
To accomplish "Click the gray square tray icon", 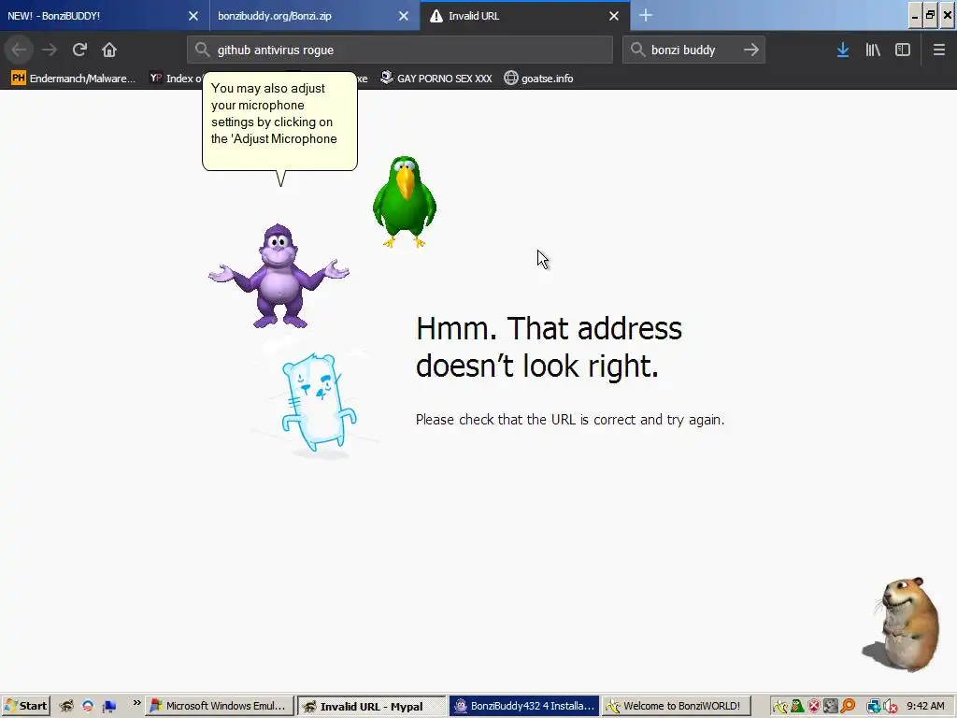I will click(831, 707).
